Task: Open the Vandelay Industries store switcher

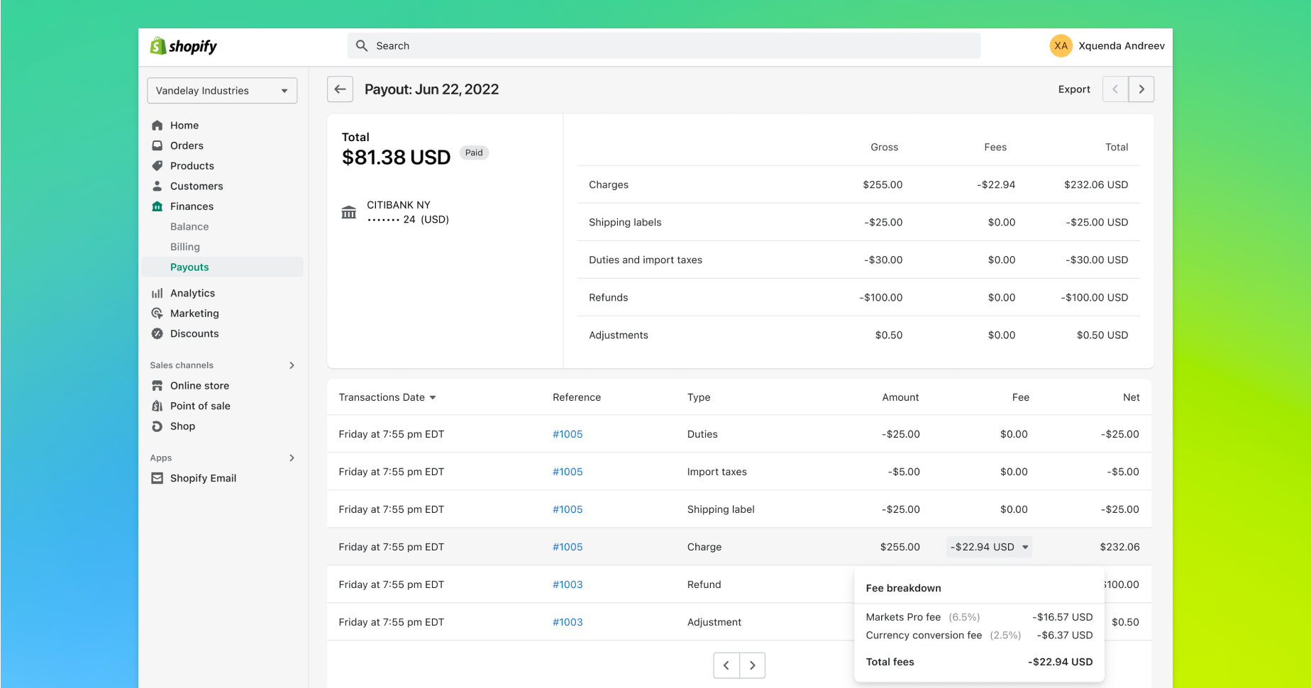Action: click(221, 90)
